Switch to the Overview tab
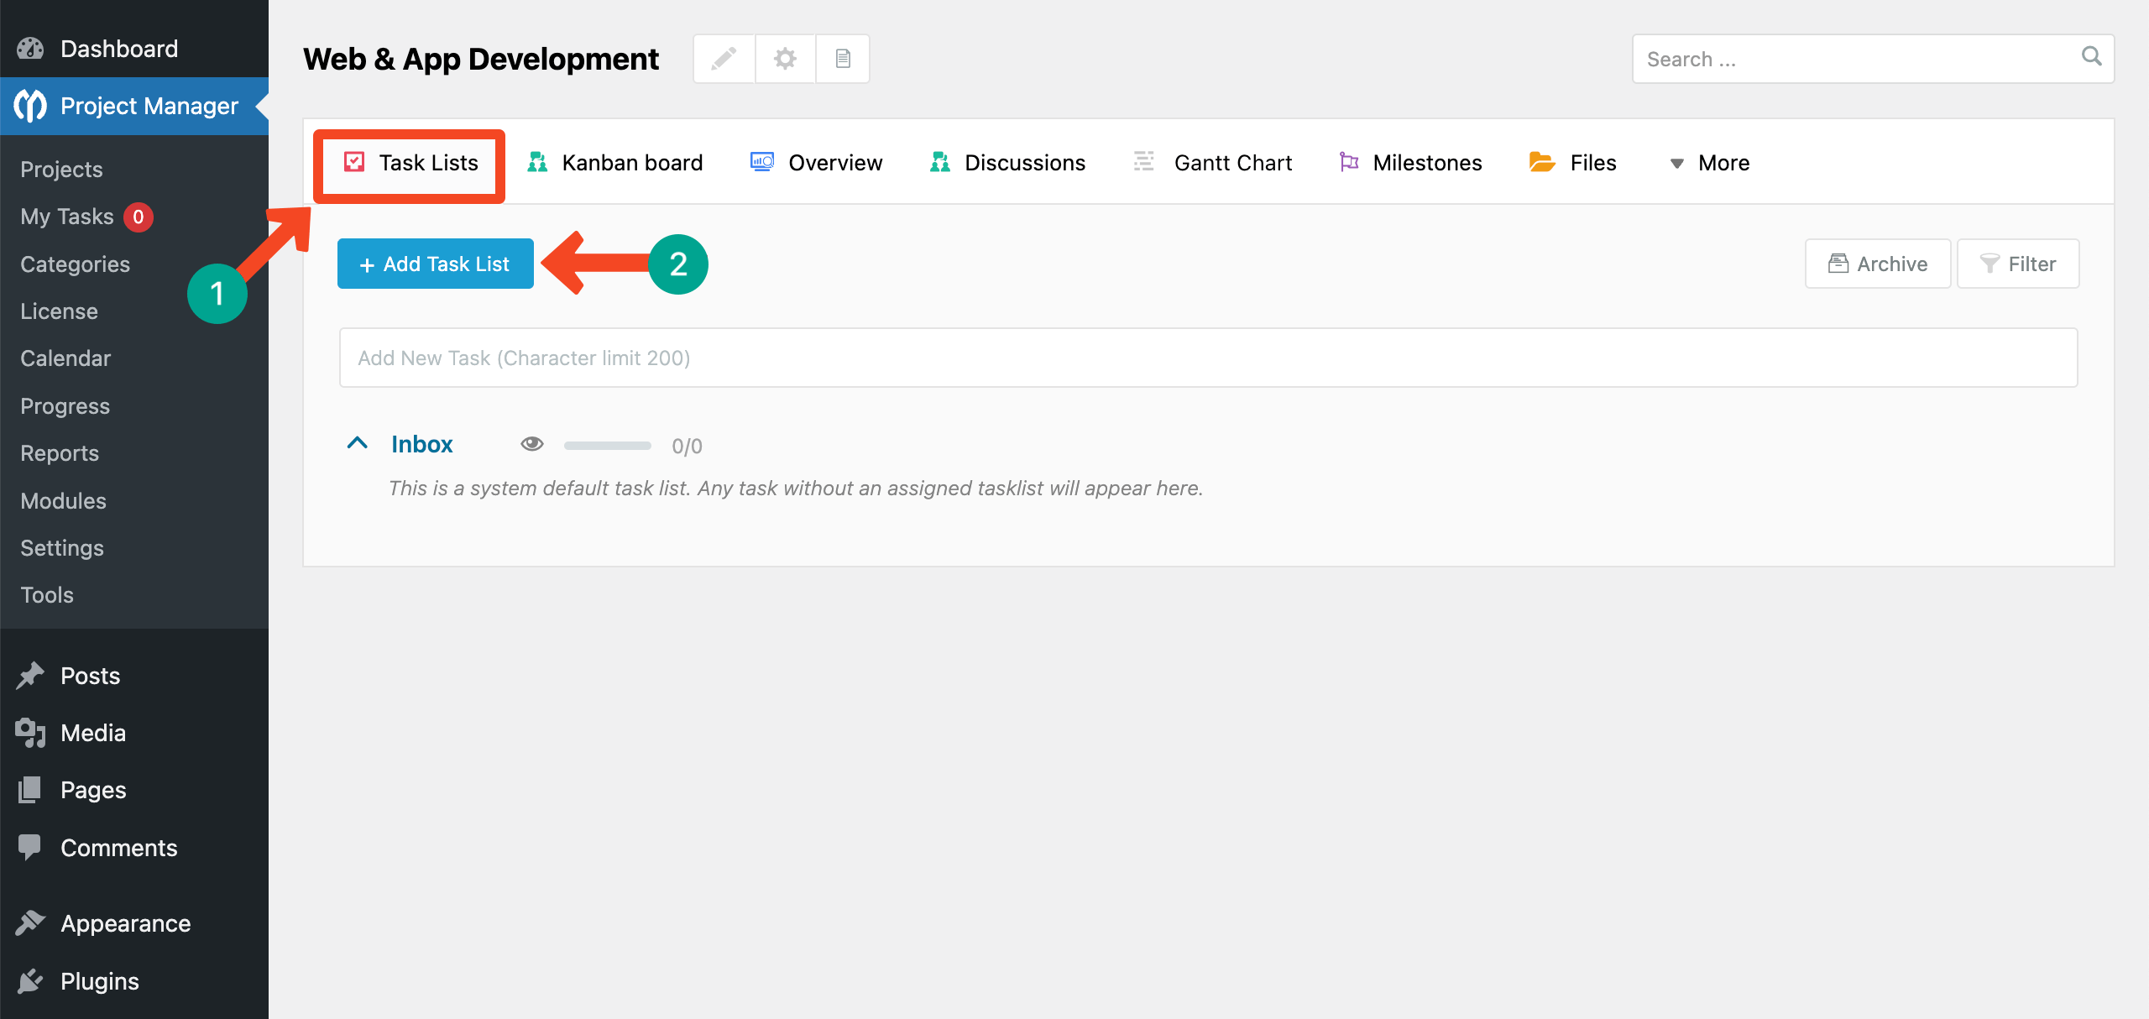Image resolution: width=2149 pixels, height=1019 pixels. pos(817,163)
